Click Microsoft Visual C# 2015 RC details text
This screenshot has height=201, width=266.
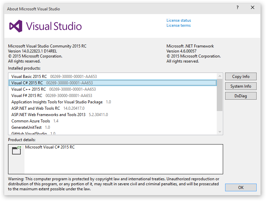[50, 147]
